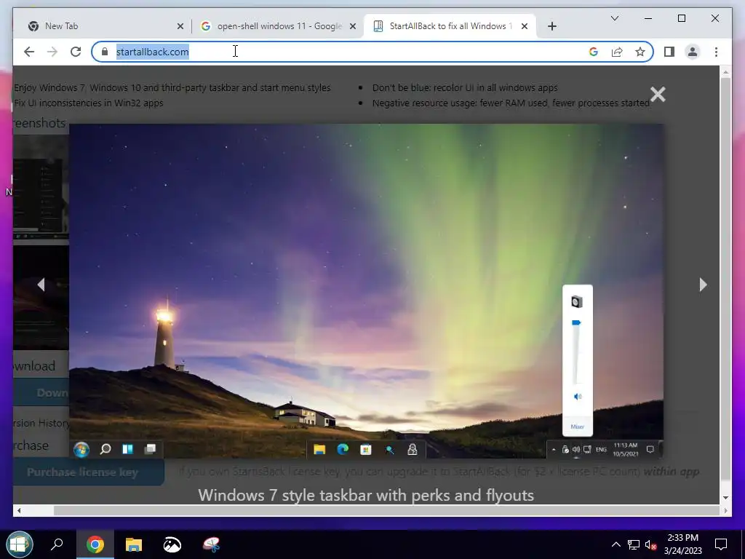Show next screenshot with right arrow

[704, 285]
